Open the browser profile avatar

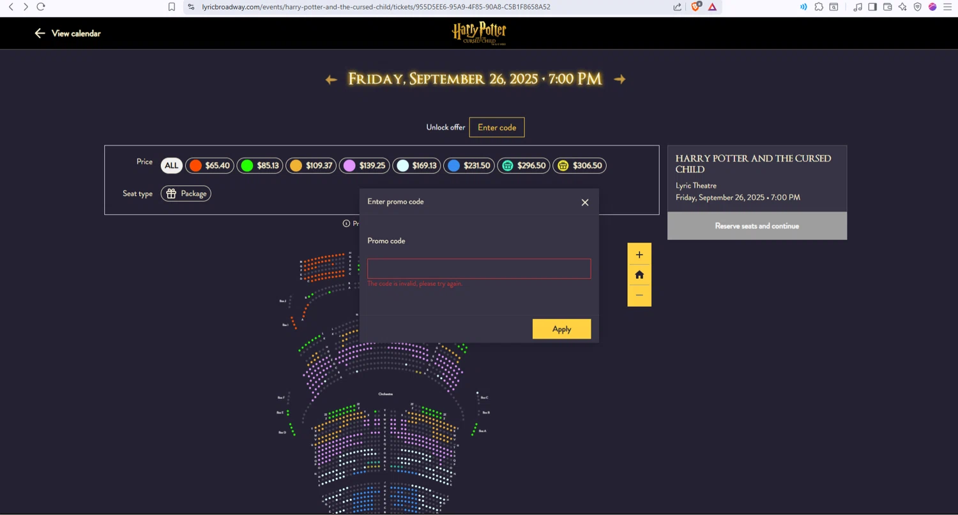tap(932, 7)
